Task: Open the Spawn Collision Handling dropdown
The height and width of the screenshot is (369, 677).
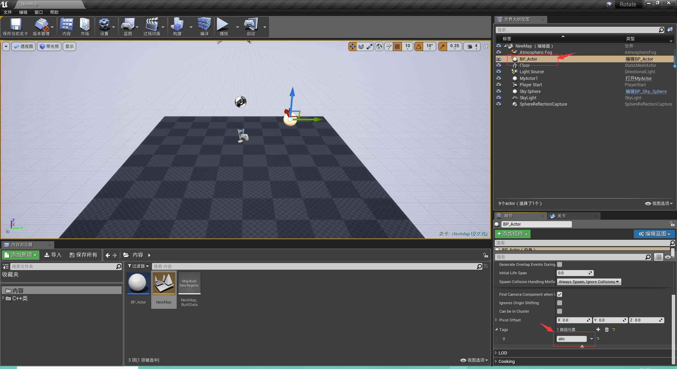Action: coord(588,282)
